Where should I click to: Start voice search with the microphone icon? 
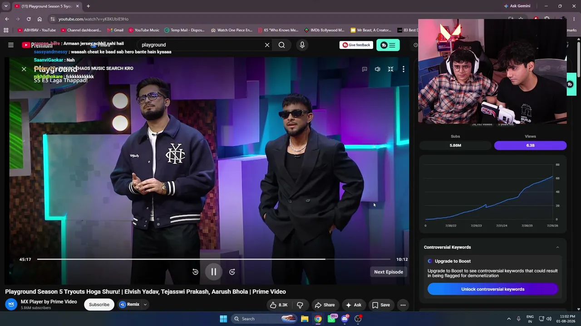tap(302, 45)
